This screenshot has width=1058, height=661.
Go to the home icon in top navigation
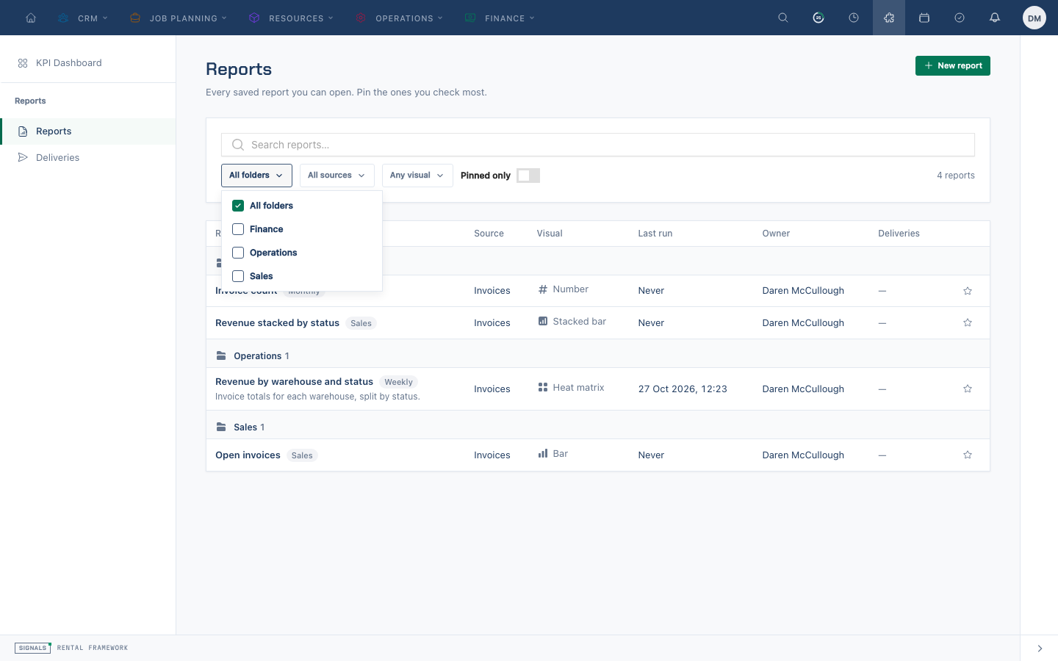(31, 18)
